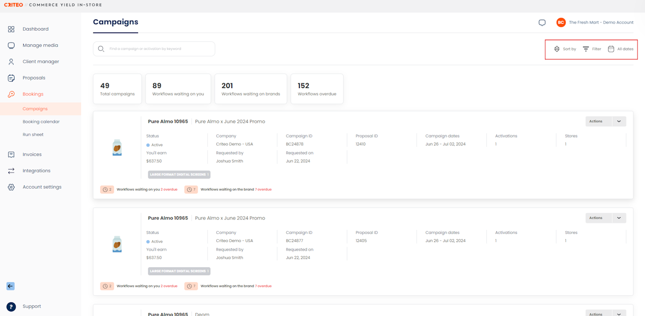This screenshot has height=316, width=645.
Task: Click the Account settings gear icon
Action: click(11, 187)
